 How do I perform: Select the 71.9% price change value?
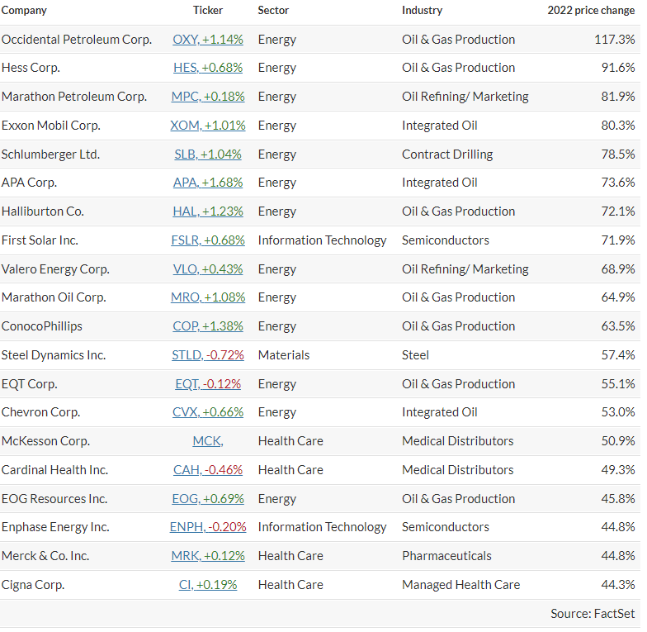617,240
